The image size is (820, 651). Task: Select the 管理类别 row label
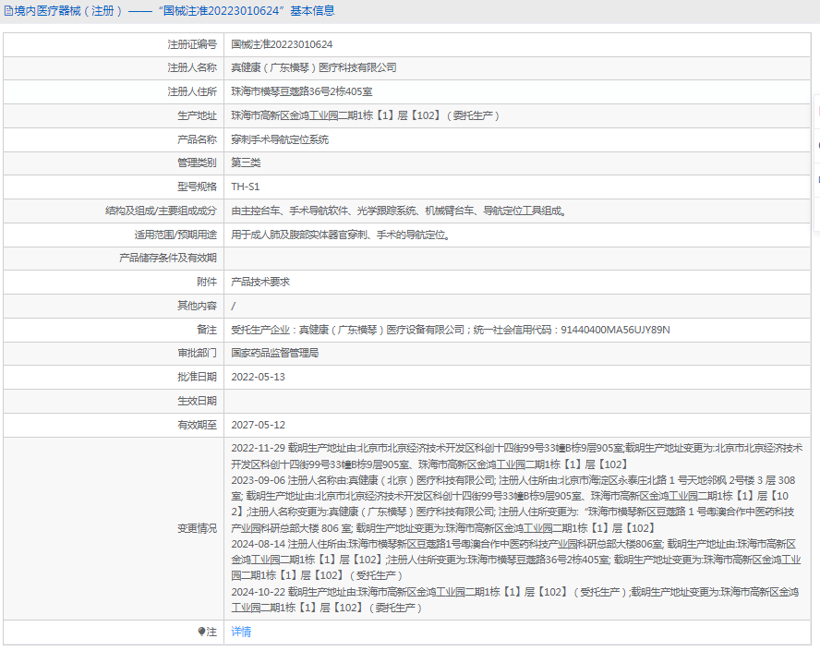[197, 163]
